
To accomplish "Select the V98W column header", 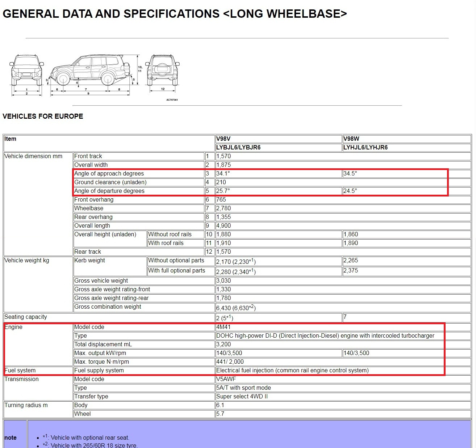I will click(351, 139).
